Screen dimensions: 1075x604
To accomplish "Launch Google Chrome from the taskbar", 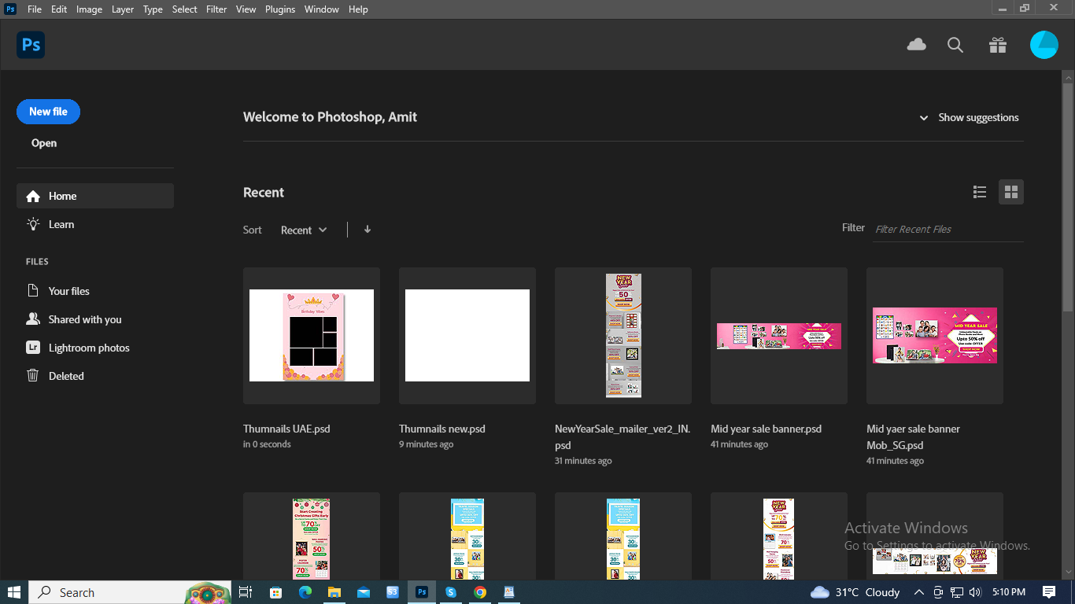I will pos(480,592).
